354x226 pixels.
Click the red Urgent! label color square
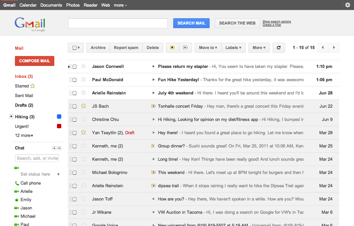59,126
